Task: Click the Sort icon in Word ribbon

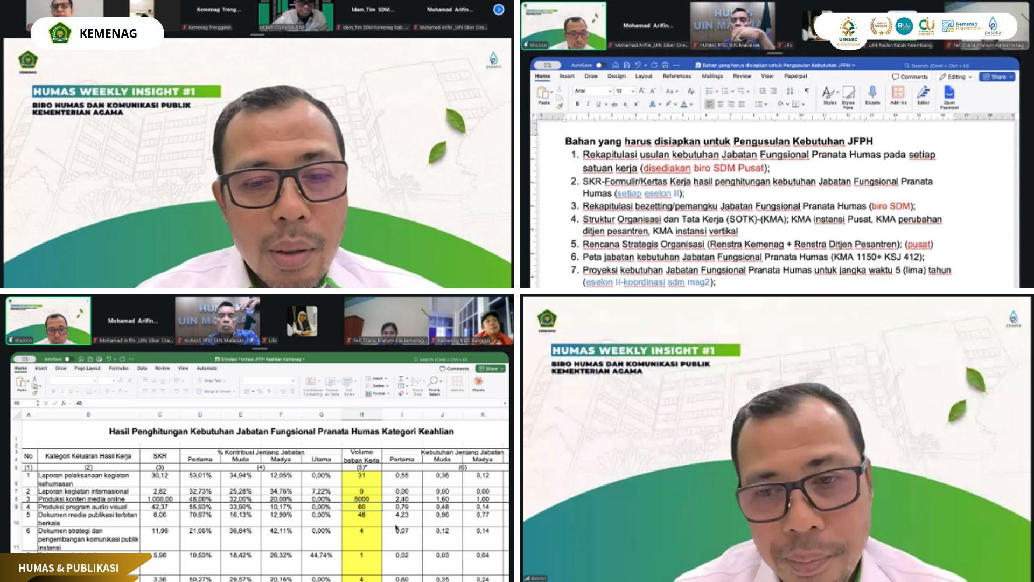Action: click(x=790, y=91)
